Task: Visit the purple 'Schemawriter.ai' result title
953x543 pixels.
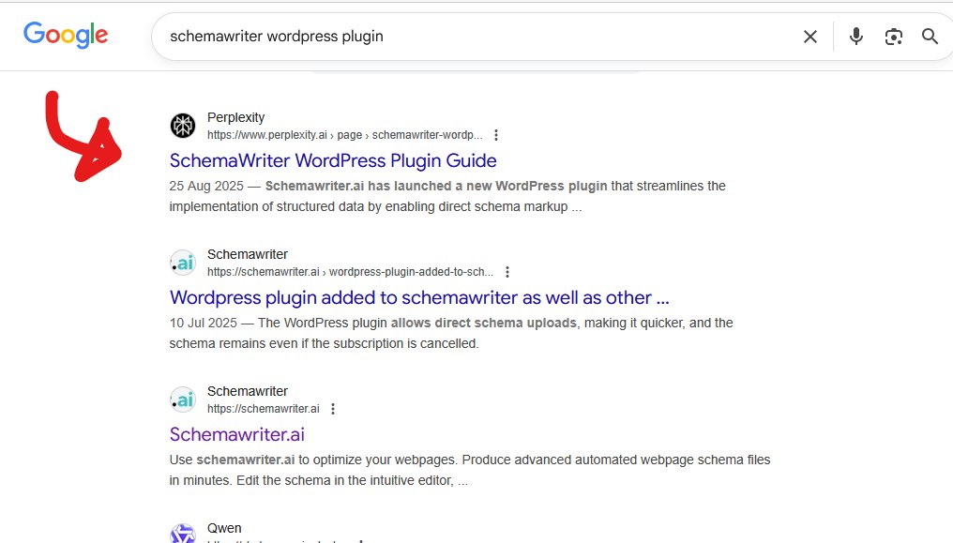Action: pyautogui.click(x=237, y=434)
